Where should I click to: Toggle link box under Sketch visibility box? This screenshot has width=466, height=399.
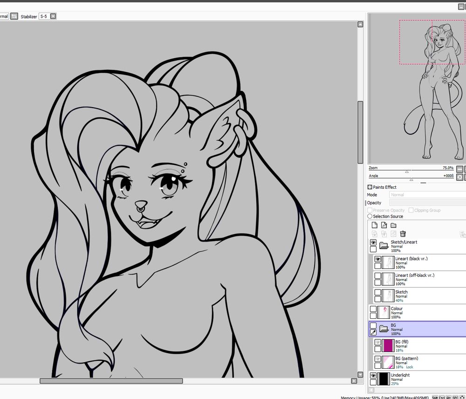click(378, 299)
